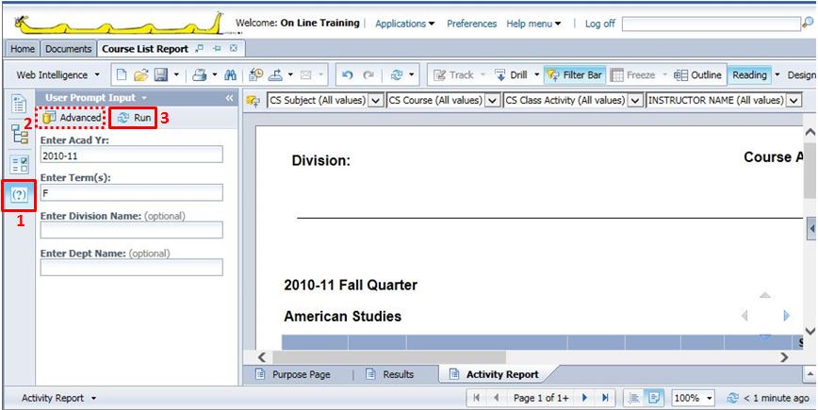Open Input Controls side panel icon
Image resolution: width=818 pixels, height=410 pixels.
[19, 165]
